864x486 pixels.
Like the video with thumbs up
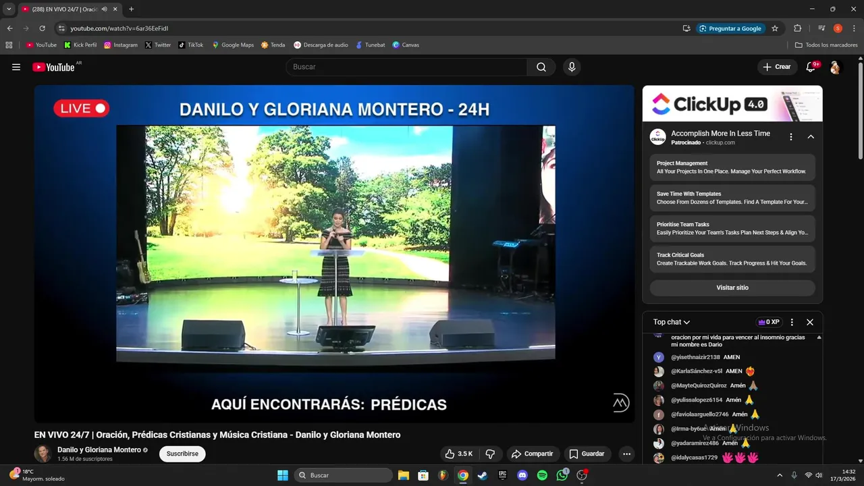[x=459, y=454]
